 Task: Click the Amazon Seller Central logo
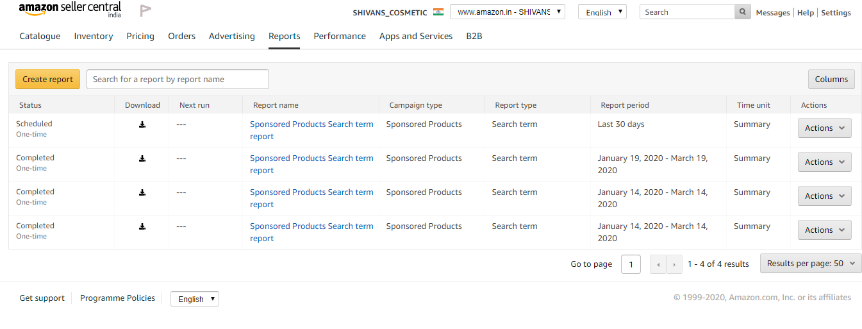tap(70, 10)
